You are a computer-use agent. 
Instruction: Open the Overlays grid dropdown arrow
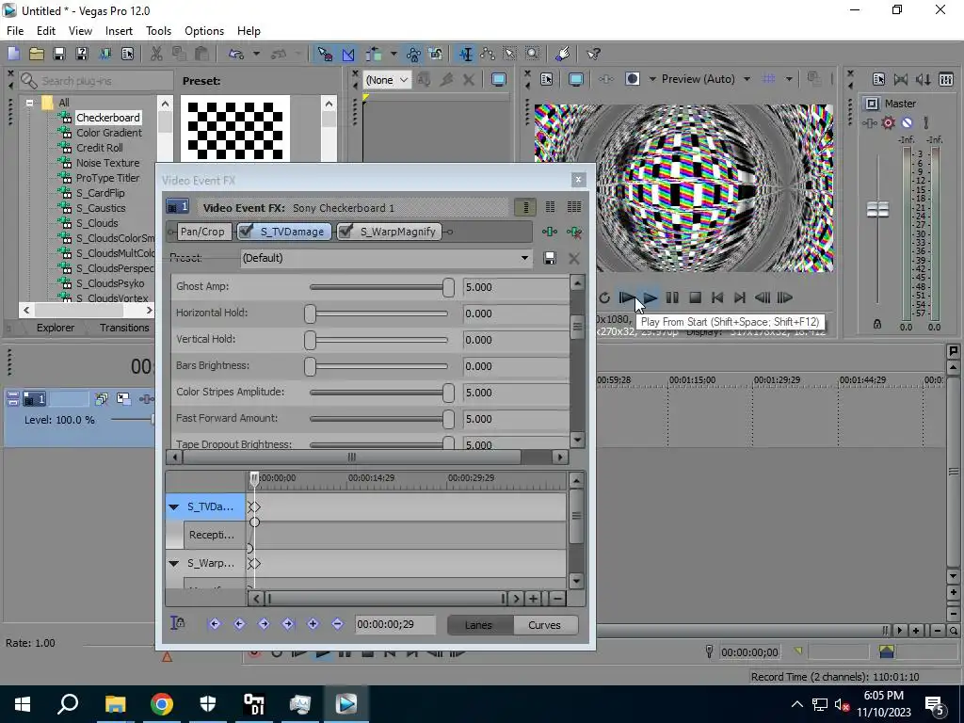pos(788,79)
